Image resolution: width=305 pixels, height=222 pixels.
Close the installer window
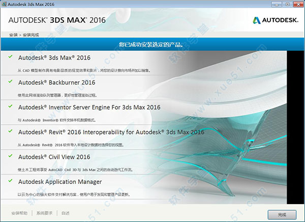tap(298, 4)
